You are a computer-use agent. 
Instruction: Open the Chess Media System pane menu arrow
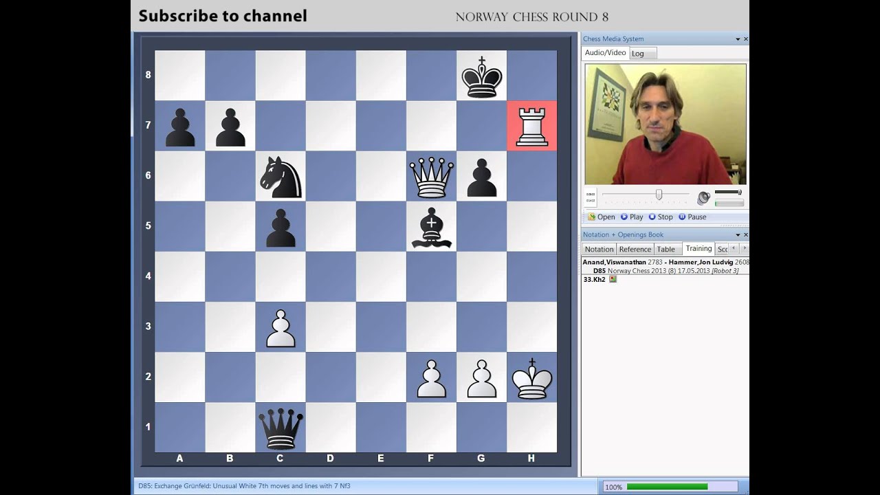point(738,39)
